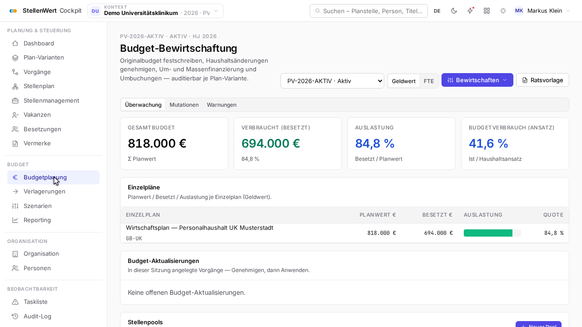Click the Einzelplan column header
Viewport: 582px width, 327px height.
[x=143, y=215]
